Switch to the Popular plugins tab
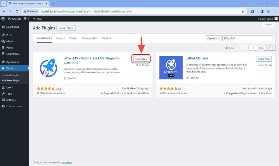The width and height of the screenshot is (279, 166). click(73, 38)
